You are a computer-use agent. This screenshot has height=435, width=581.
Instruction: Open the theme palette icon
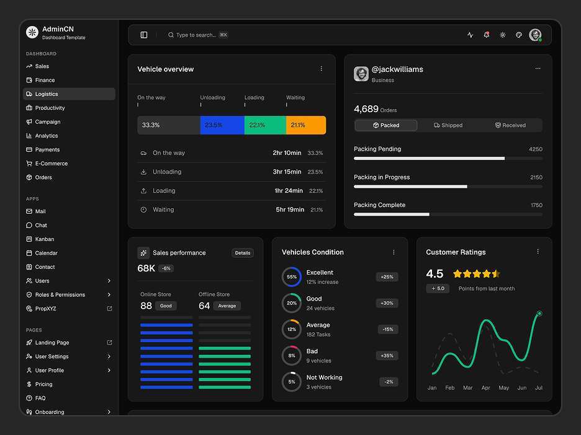519,35
